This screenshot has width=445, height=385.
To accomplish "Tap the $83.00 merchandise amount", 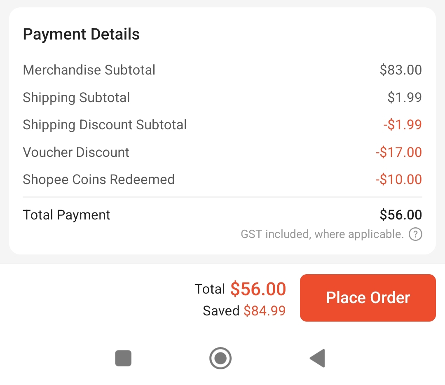I will (400, 70).
